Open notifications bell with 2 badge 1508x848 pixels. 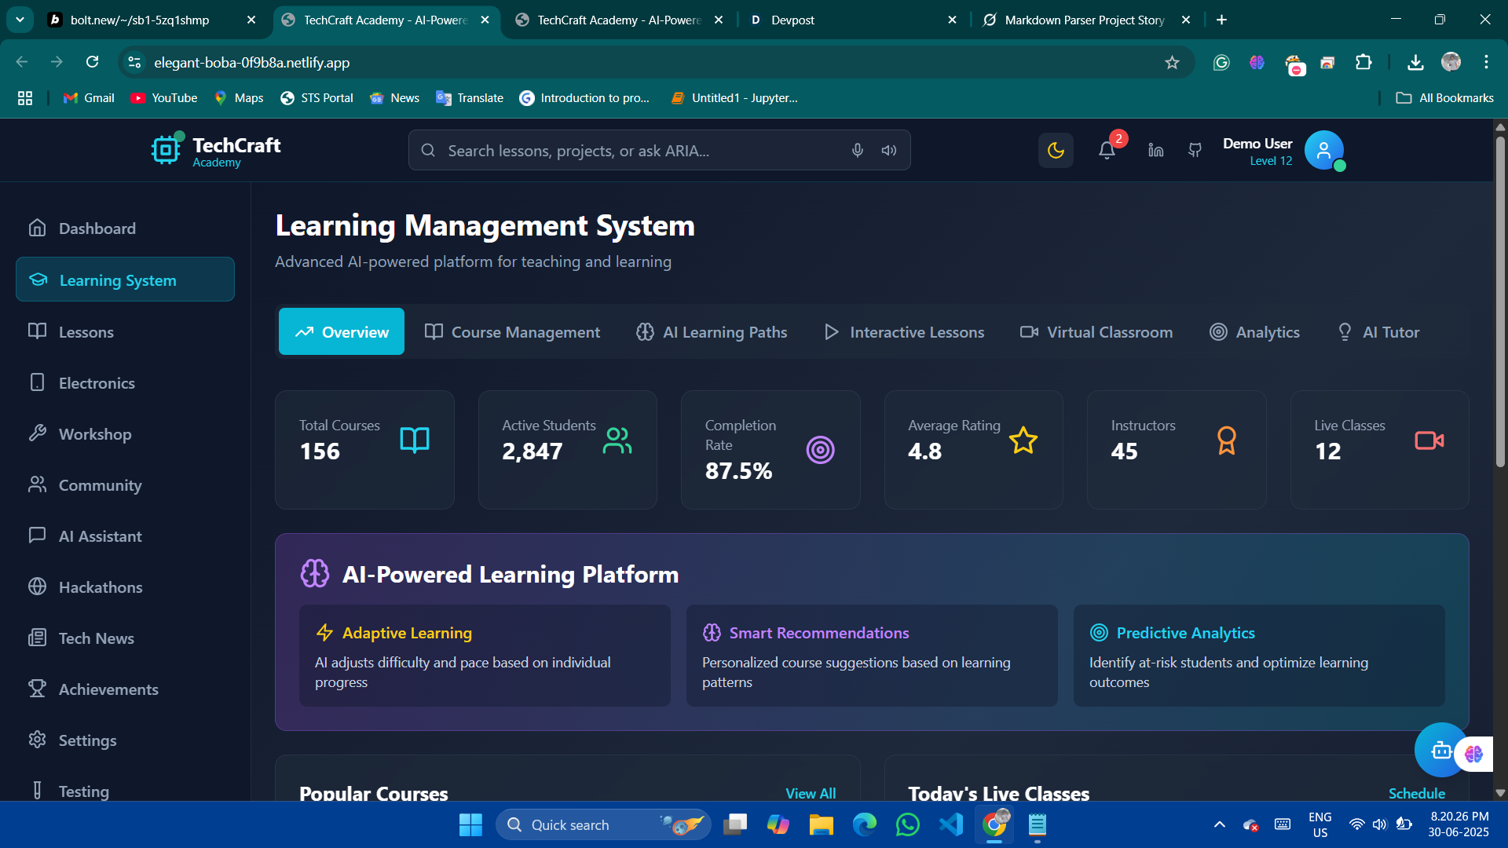pyautogui.click(x=1107, y=150)
